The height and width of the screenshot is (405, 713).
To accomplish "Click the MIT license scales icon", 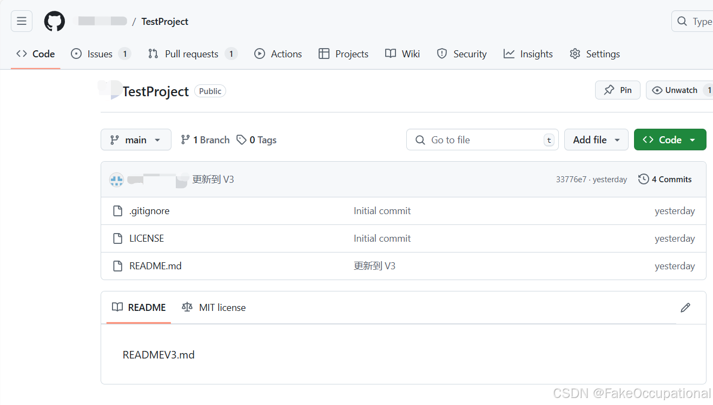I will click(x=187, y=307).
